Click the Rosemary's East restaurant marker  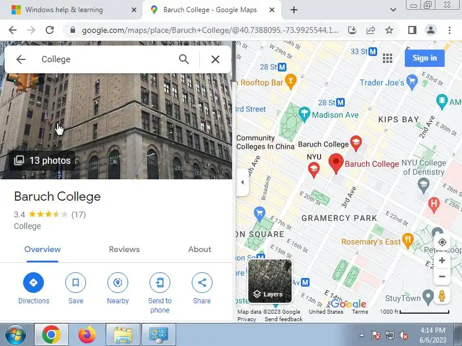[x=408, y=240]
